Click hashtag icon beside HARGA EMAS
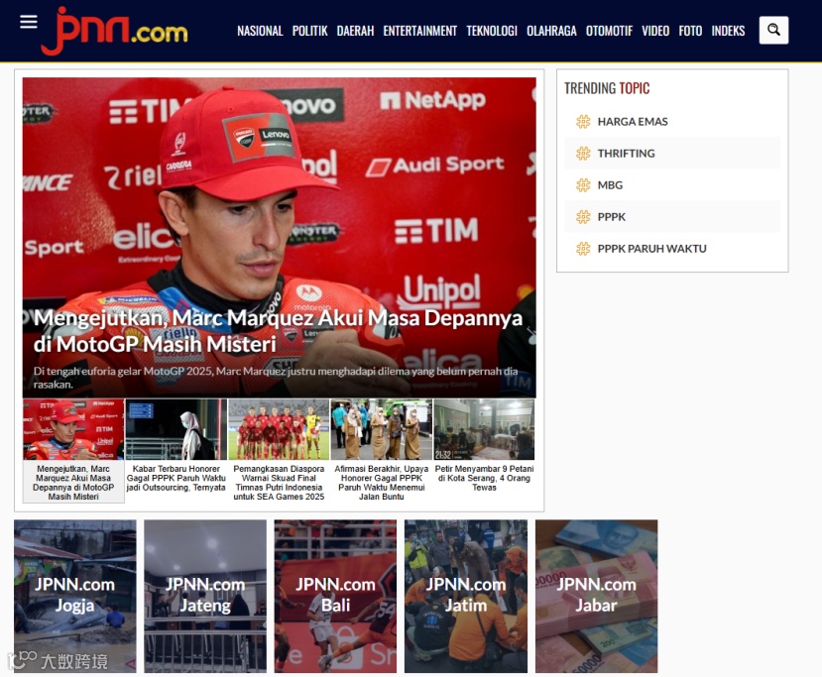The image size is (822, 677). [583, 122]
